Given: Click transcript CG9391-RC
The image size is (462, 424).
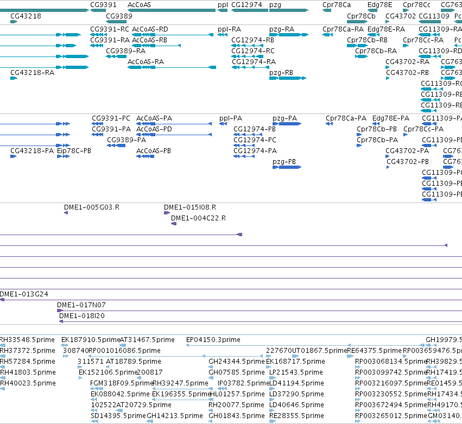Looking at the screenshot, I should coord(110,29).
